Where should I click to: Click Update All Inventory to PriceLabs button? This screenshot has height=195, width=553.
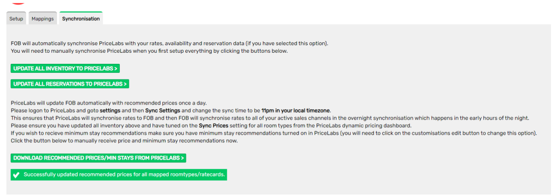[65, 69]
